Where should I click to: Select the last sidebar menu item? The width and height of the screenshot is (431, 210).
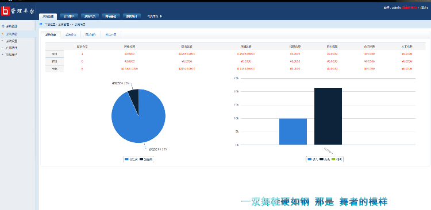click(x=11, y=55)
